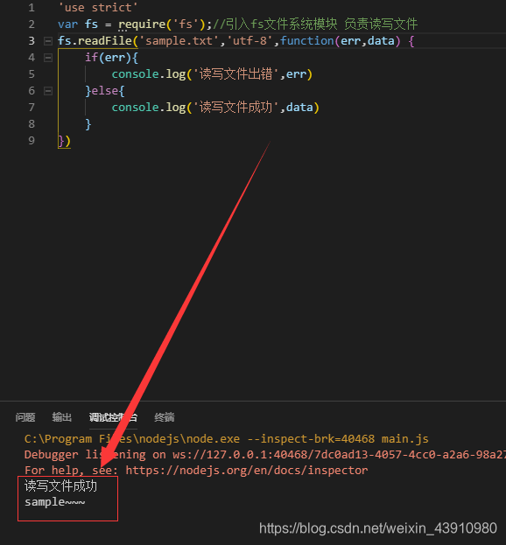Switch to the 输出 panel tab
Viewport: 506px width, 545px height.
(62, 417)
